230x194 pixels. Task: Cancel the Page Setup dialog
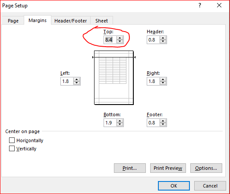(210, 186)
